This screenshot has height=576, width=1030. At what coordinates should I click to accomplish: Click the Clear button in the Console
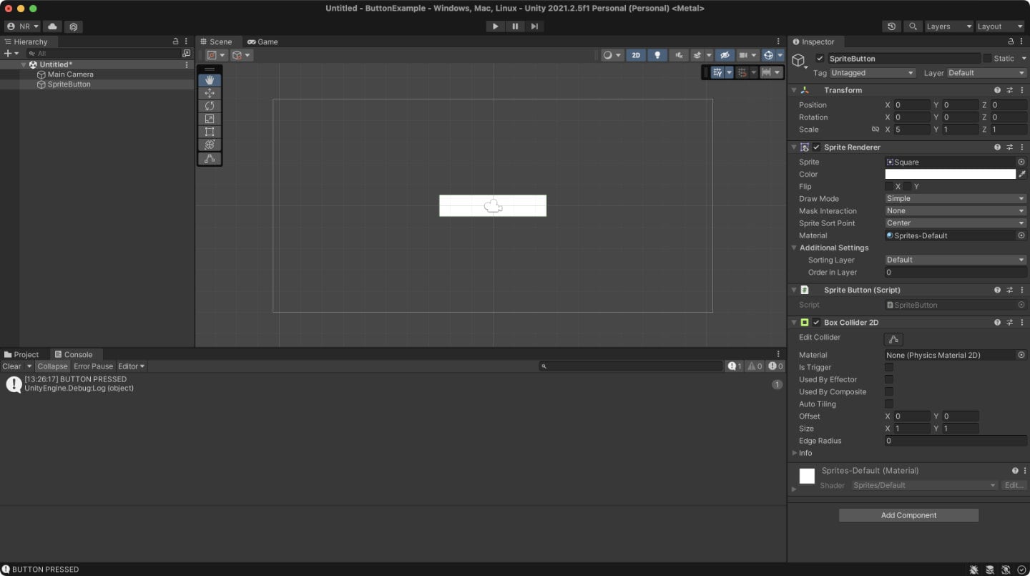[11, 366]
